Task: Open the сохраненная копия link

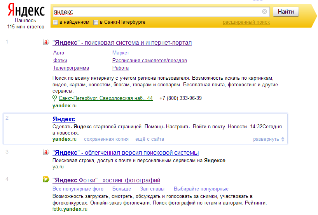Action: point(106,139)
